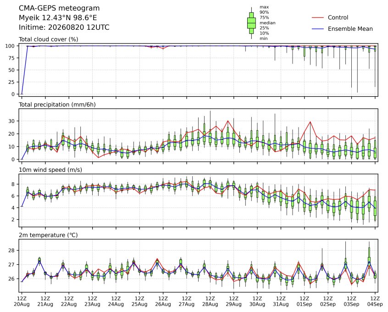The width and height of the screenshot is (388, 312).
Task: Click the Total cloud cover (%) panel title
Action: (x=49, y=39)
